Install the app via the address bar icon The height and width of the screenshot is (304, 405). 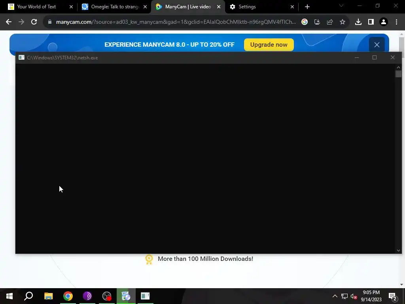pyautogui.click(x=317, y=22)
